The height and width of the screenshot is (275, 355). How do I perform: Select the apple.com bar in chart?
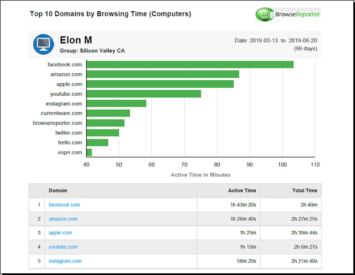point(160,84)
